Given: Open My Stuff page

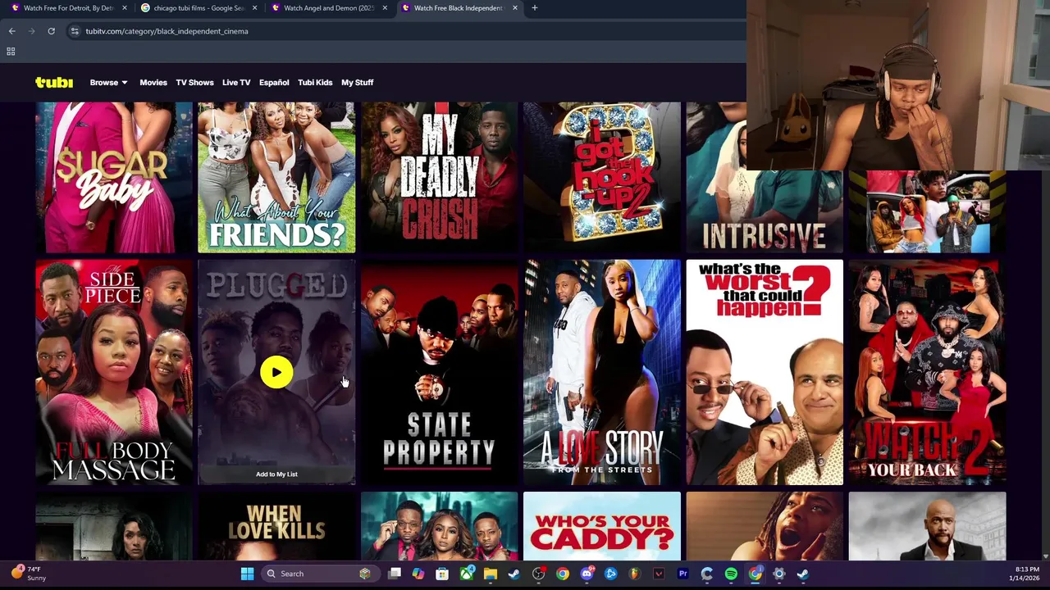Looking at the screenshot, I should (x=357, y=82).
